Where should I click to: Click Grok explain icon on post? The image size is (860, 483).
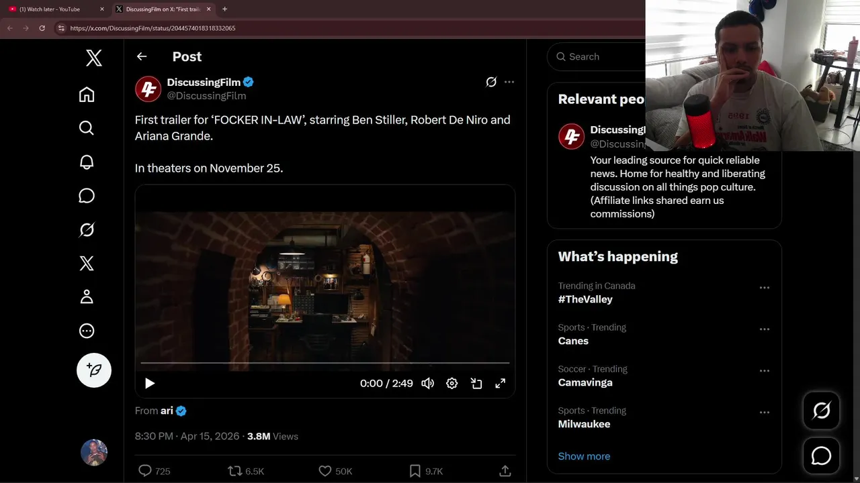click(x=491, y=82)
